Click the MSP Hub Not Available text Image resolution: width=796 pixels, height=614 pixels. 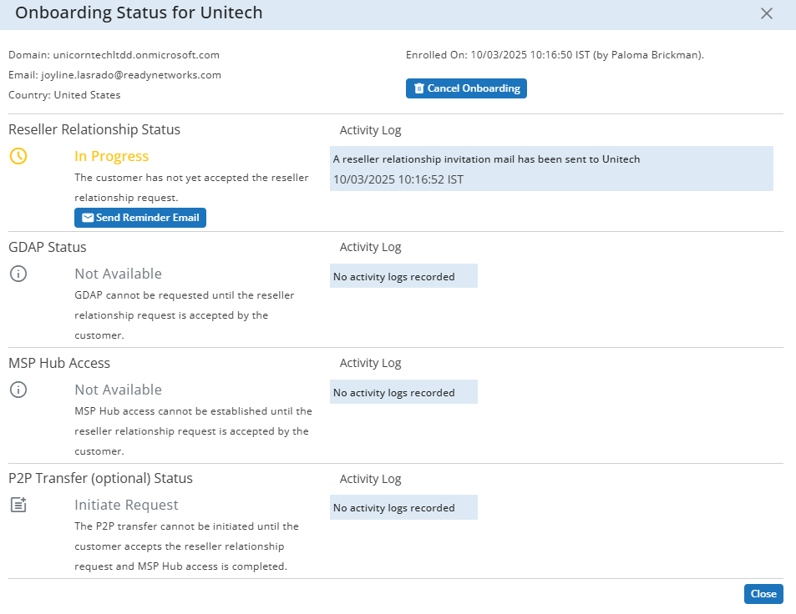(x=119, y=390)
